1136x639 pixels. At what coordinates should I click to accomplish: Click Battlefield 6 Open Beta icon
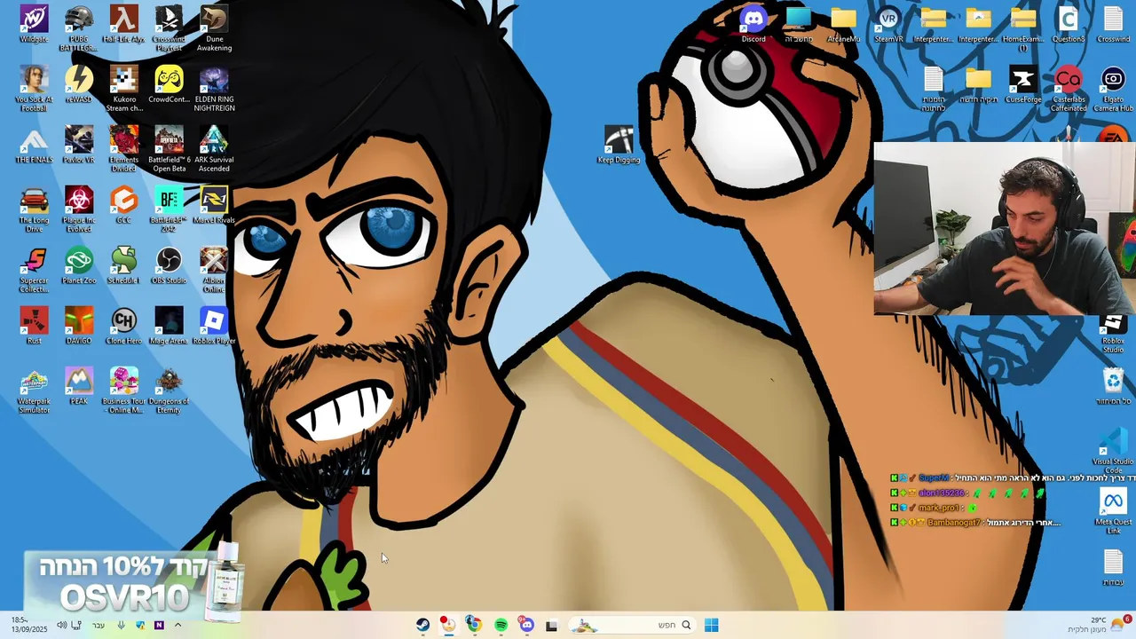pyautogui.click(x=169, y=149)
